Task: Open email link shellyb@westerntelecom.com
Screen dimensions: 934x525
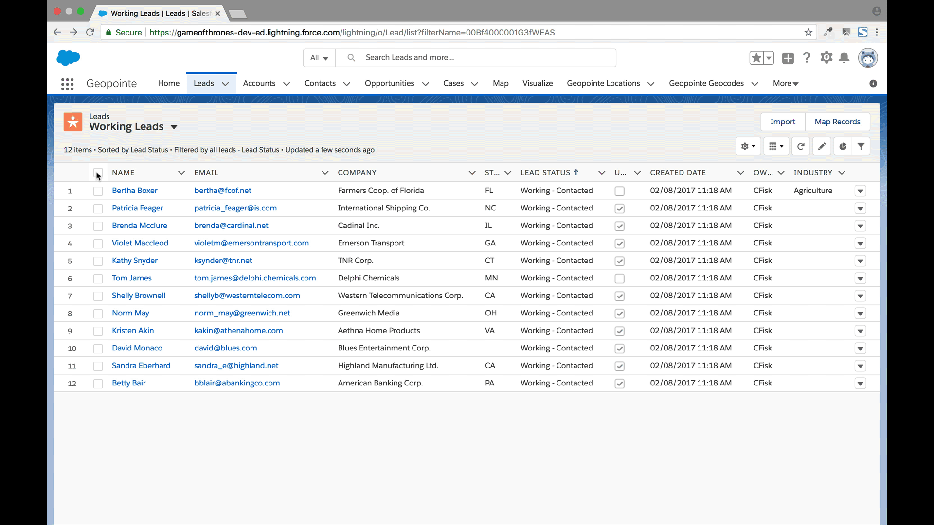Action: click(247, 296)
